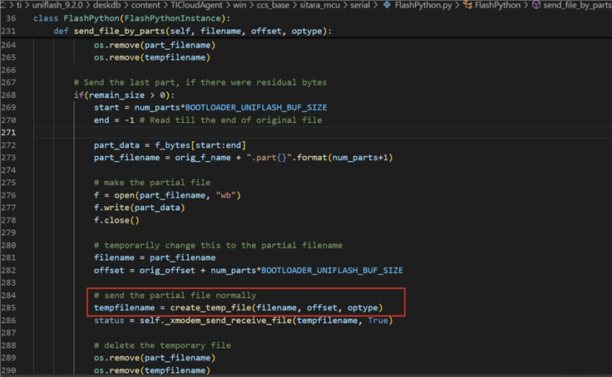
Task: Click line number 268 in gutter
Action: point(8,95)
